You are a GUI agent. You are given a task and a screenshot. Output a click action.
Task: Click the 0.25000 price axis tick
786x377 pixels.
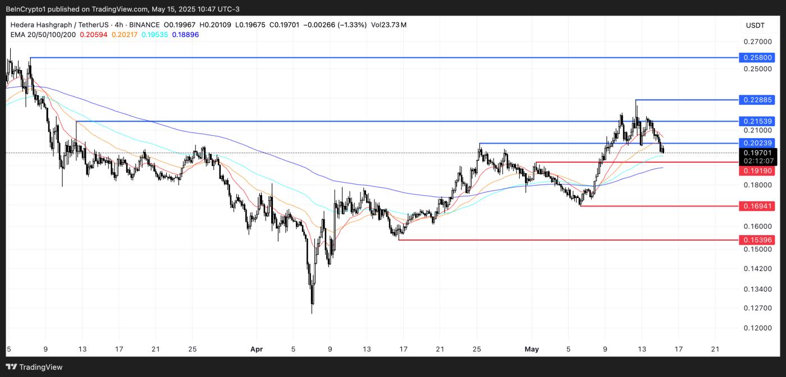(x=758, y=68)
